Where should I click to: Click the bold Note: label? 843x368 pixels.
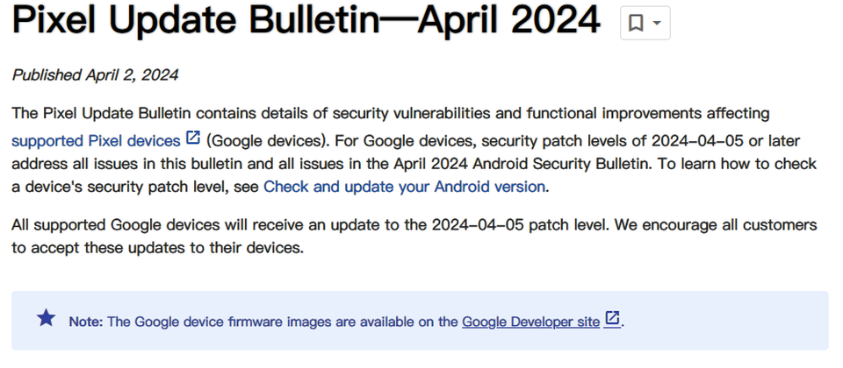85,322
